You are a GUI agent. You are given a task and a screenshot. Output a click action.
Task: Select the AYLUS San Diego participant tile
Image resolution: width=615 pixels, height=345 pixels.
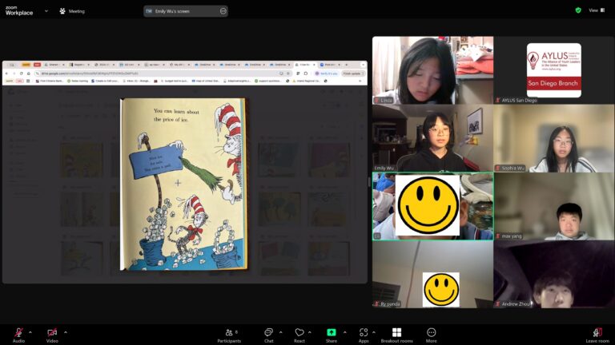(554, 70)
